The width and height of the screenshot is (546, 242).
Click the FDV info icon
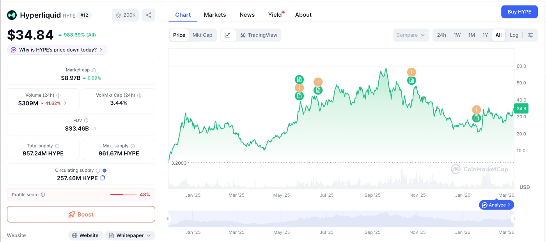86,121
